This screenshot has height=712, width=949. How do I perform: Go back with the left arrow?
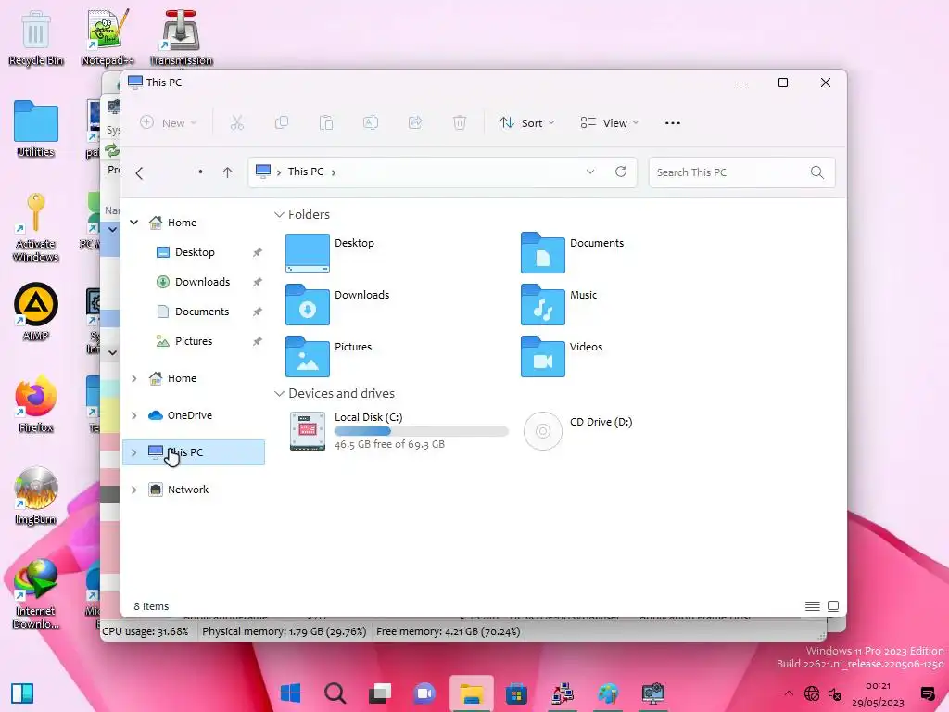click(139, 173)
